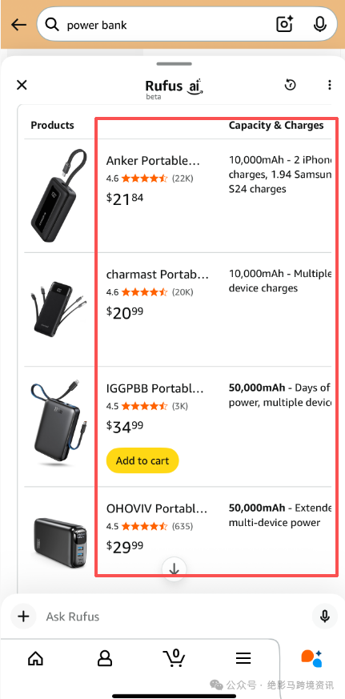
Task: Open Anker Portable product title
Action: coord(154,160)
